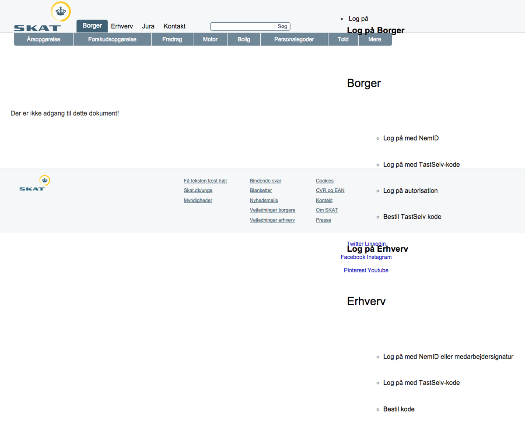Open the Jura tab
Viewport: 525px width, 437px height.
(x=148, y=26)
